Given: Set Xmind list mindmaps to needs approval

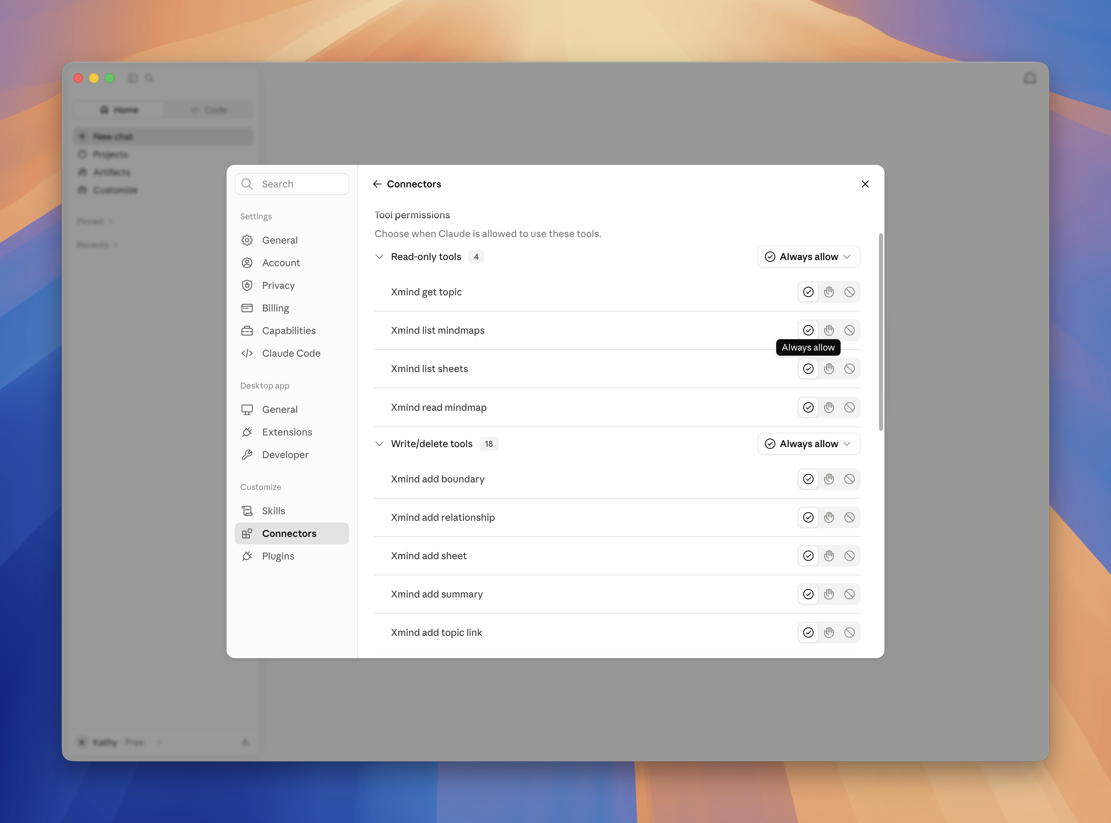Looking at the screenshot, I should pos(829,330).
